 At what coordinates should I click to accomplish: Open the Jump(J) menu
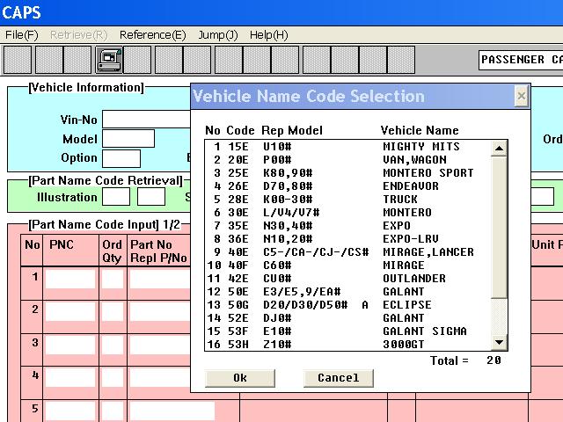coord(217,35)
